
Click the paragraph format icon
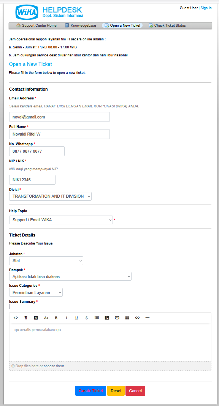click(x=25, y=318)
